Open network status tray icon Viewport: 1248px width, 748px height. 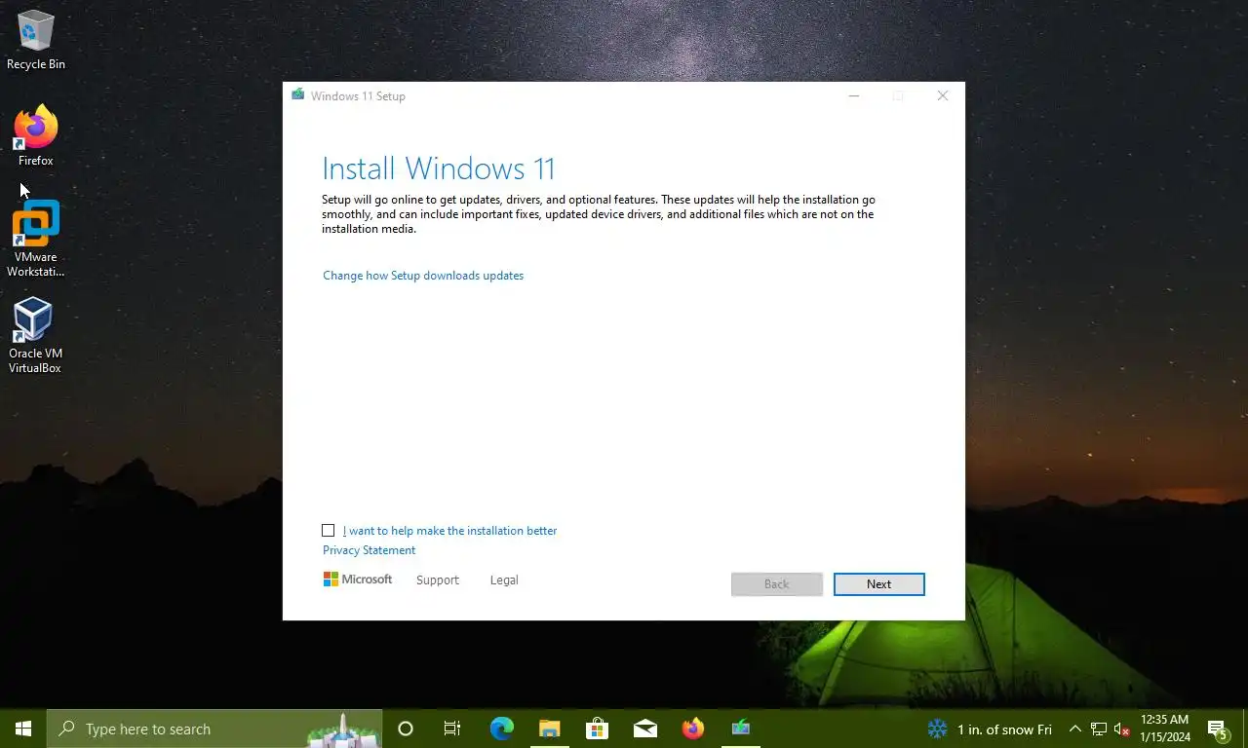(1099, 729)
